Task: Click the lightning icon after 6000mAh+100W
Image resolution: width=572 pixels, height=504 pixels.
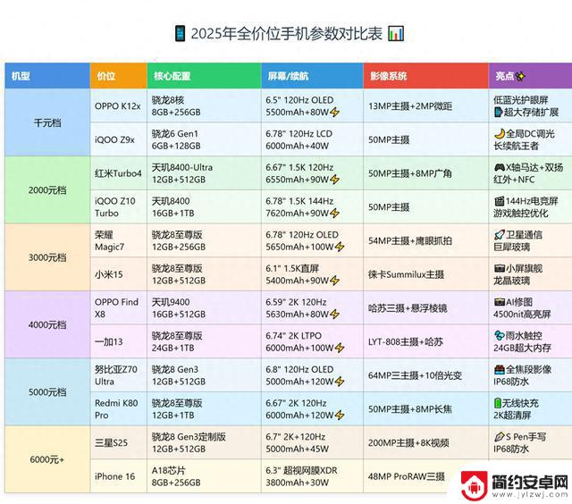Action: (340, 348)
